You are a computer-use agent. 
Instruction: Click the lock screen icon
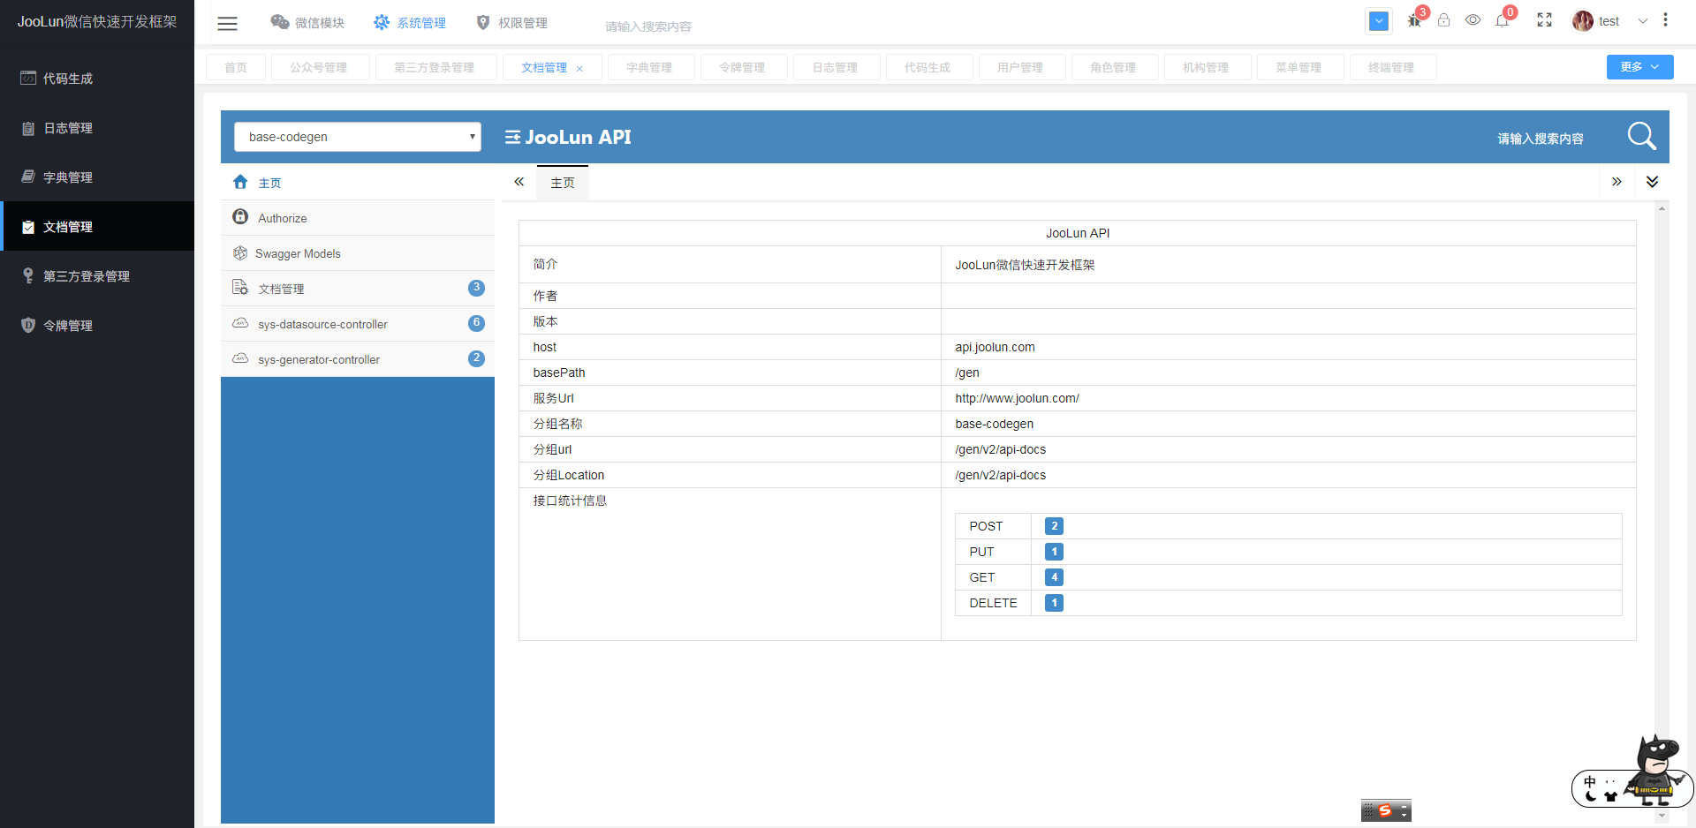[1443, 20]
